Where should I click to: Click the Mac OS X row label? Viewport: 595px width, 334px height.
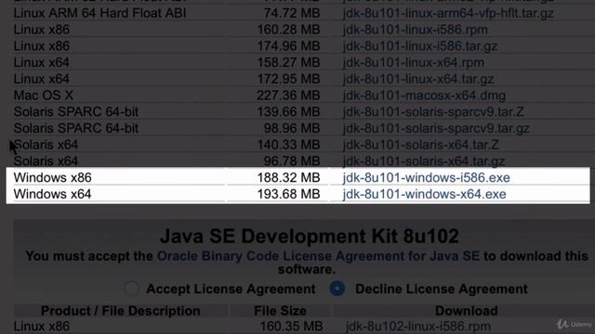pyautogui.click(x=44, y=96)
